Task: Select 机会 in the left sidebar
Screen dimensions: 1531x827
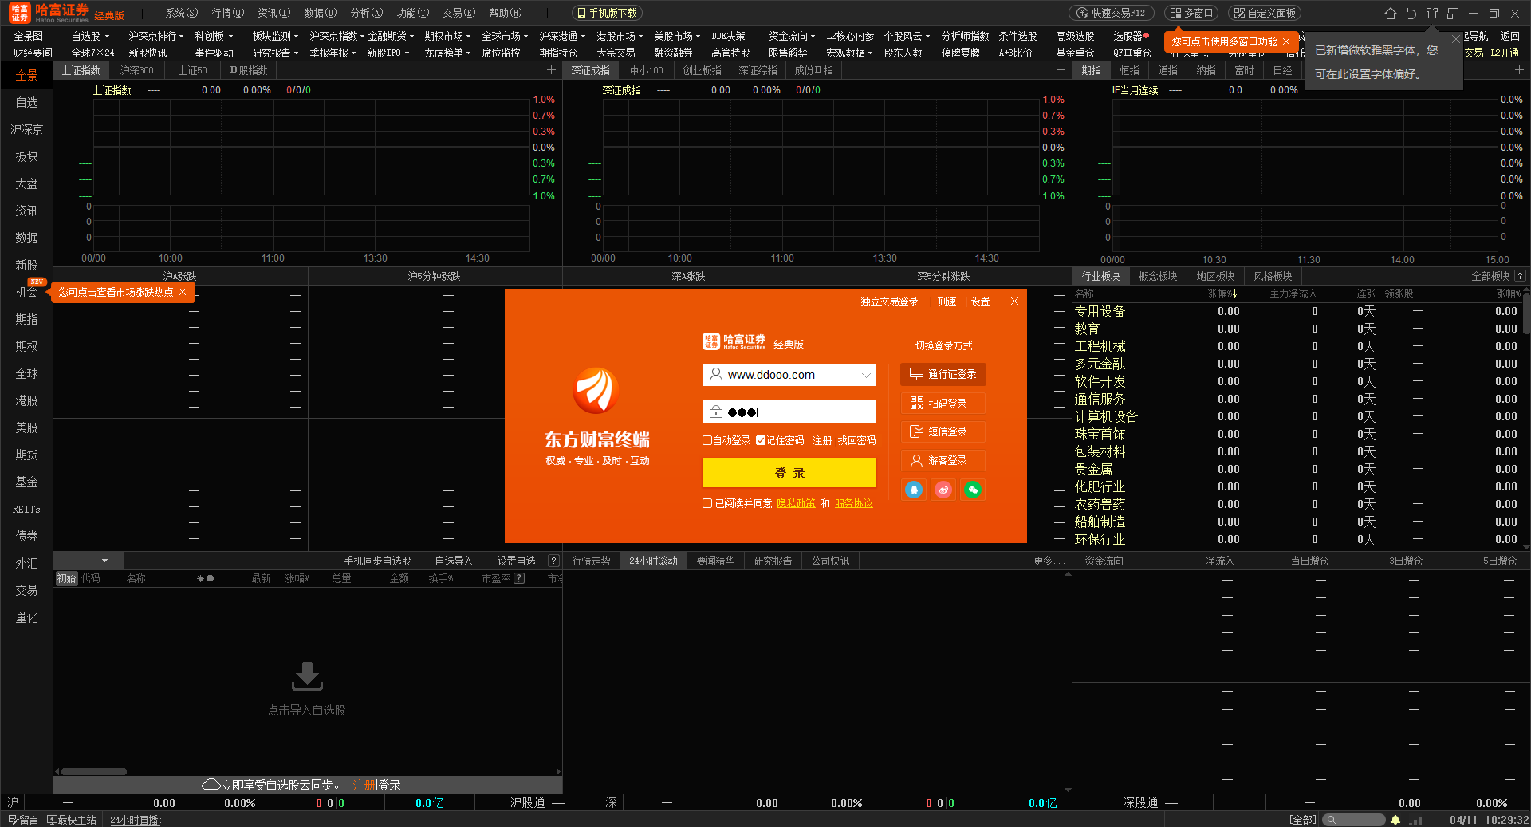Action: pos(26,293)
